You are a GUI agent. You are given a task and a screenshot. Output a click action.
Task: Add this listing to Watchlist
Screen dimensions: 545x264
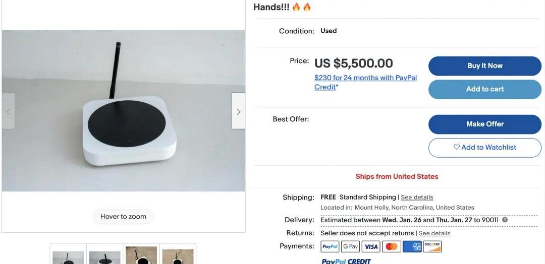click(484, 148)
